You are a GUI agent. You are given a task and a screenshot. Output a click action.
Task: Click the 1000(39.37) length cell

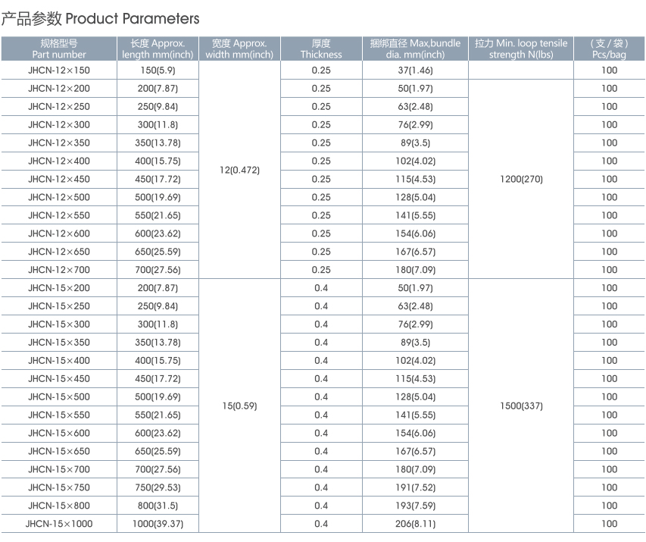tap(158, 524)
